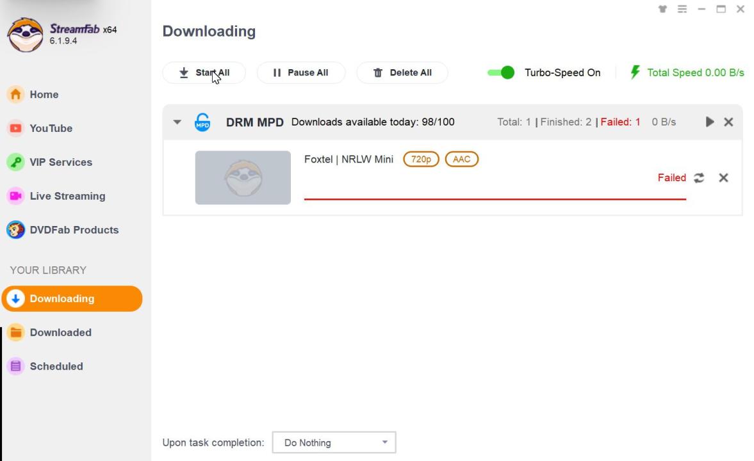Click the Foxtel video thumbnail
This screenshot has height=461, width=754.
pyautogui.click(x=243, y=178)
